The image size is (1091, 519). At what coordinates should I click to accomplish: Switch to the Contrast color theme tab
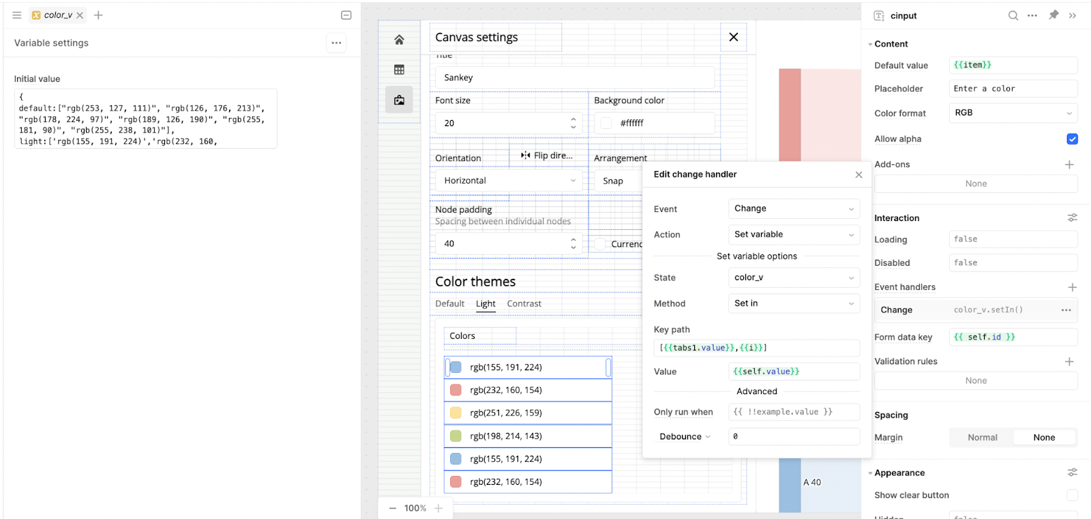click(x=524, y=303)
